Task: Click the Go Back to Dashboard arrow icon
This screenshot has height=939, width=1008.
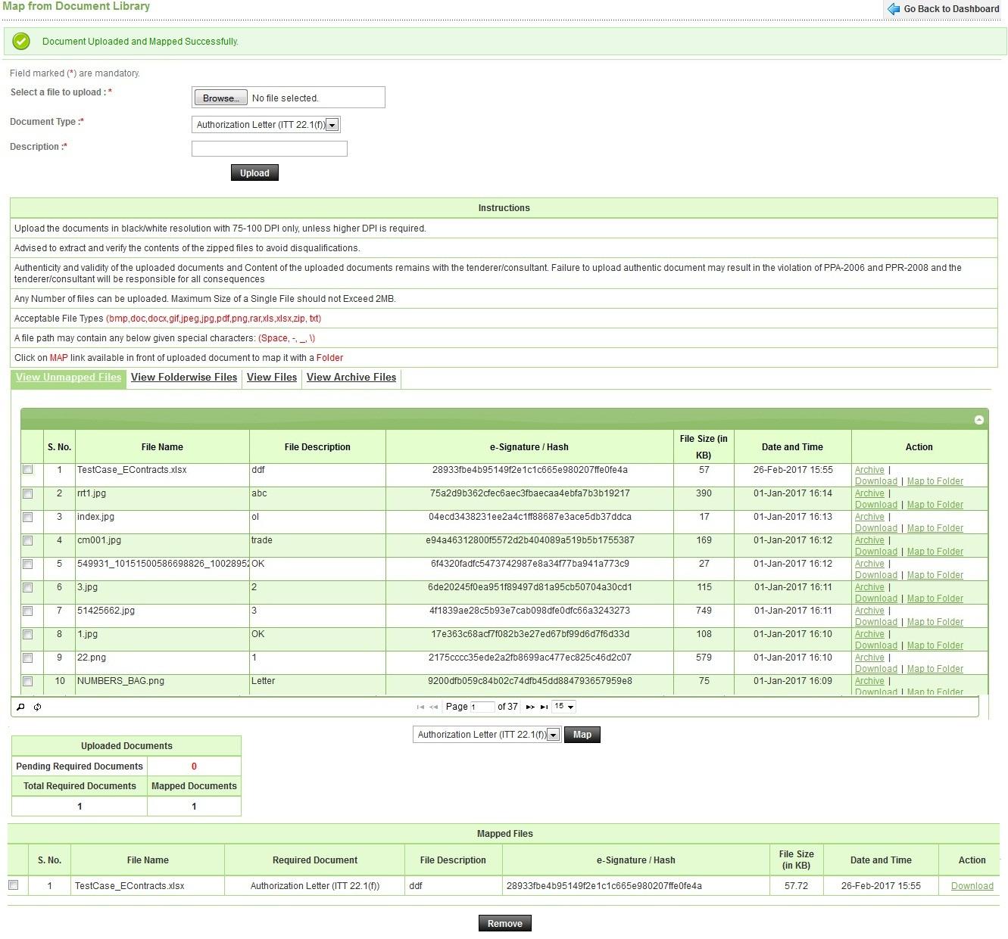Action: [x=894, y=9]
